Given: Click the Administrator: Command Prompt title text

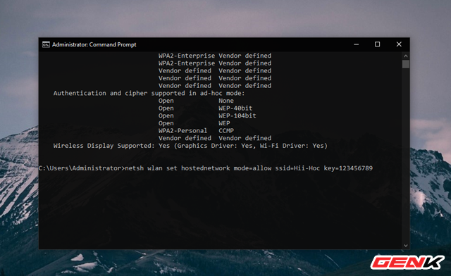Looking at the screenshot, I should [94, 44].
